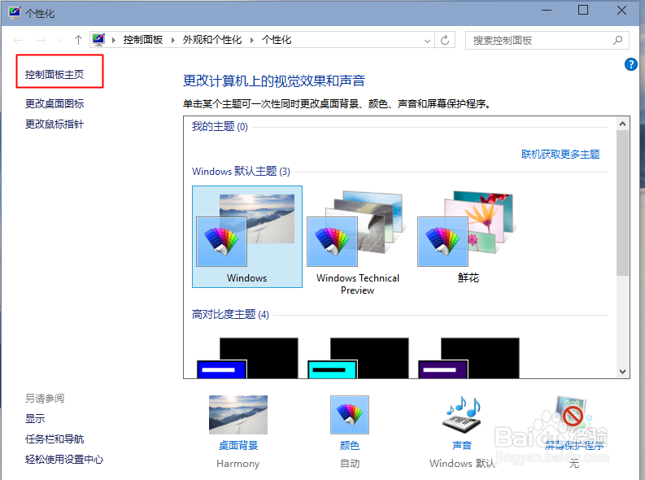The width and height of the screenshot is (645, 480).
Task: Click the Back navigation arrow
Action: tap(18, 40)
